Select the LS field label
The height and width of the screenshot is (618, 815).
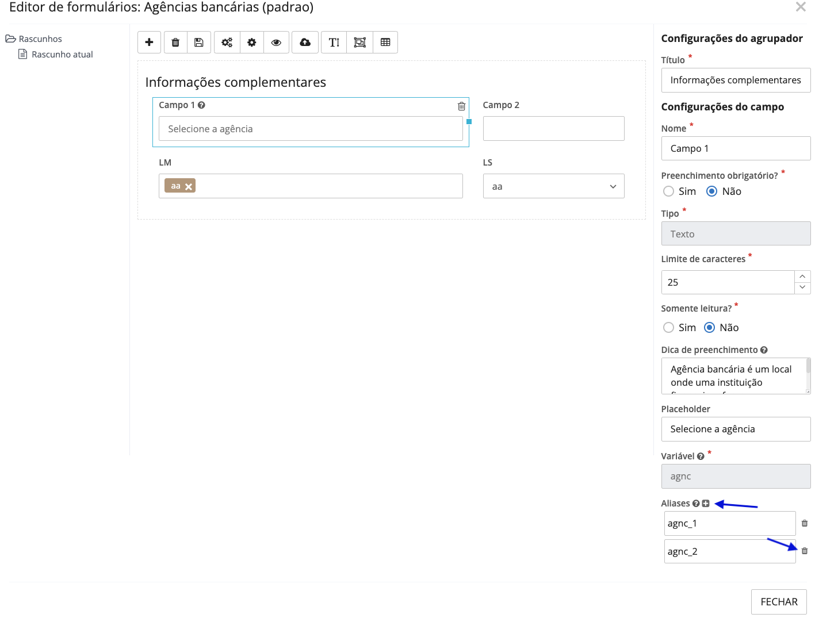click(488, 162)
